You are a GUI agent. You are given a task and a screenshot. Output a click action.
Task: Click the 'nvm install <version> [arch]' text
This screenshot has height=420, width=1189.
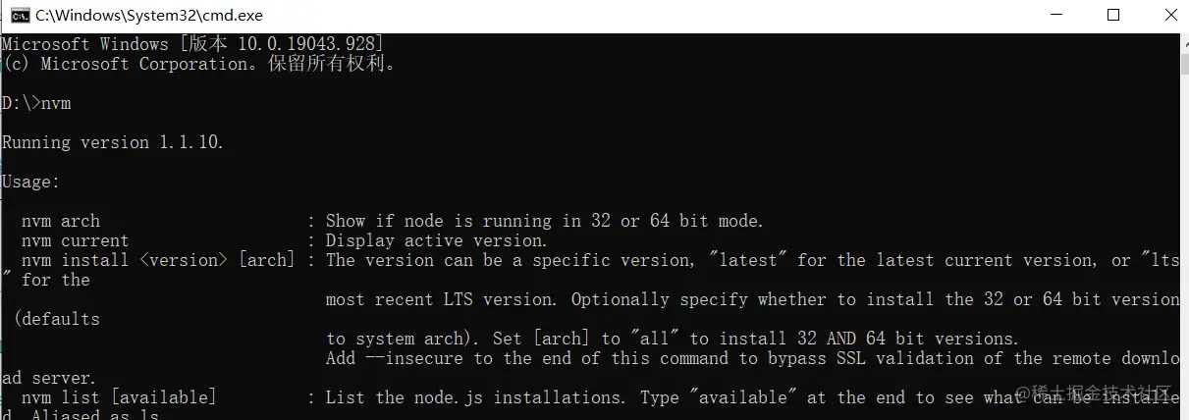[158, 260]
